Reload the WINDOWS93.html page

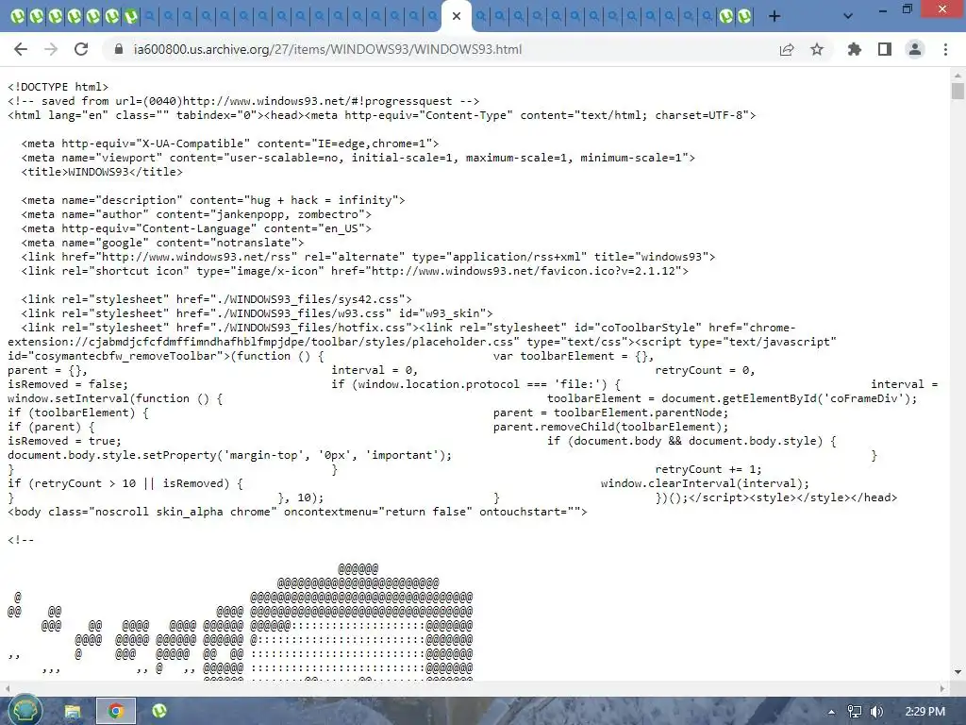click(x=81, y=49)
